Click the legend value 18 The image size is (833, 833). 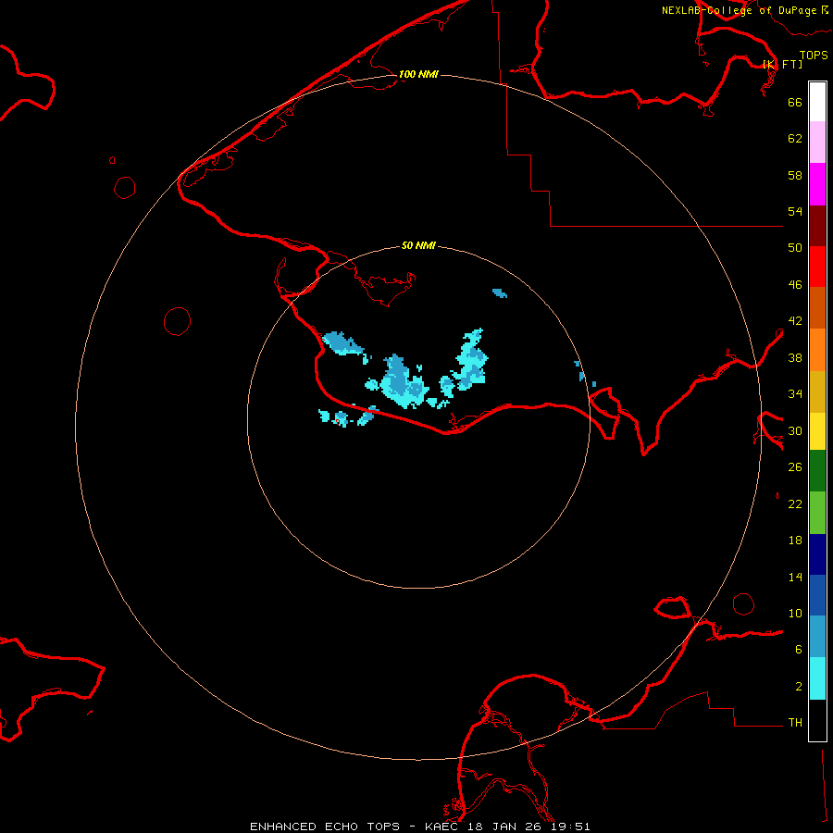[795, 541]
